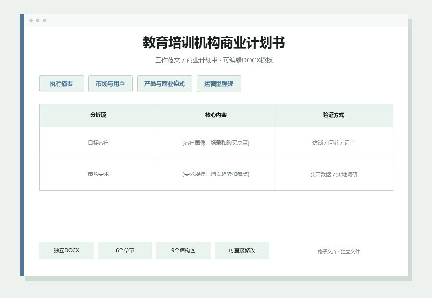Click the 目标客户 table cell
Viewport: 432px width, 298px height.
click(98, 143)
